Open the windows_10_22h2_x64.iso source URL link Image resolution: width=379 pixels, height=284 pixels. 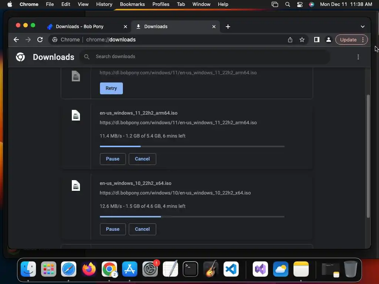pos(175,193)
